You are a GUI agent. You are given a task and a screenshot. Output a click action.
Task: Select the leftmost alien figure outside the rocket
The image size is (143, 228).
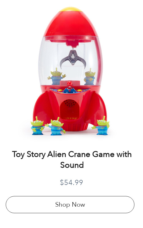(37, 126)
